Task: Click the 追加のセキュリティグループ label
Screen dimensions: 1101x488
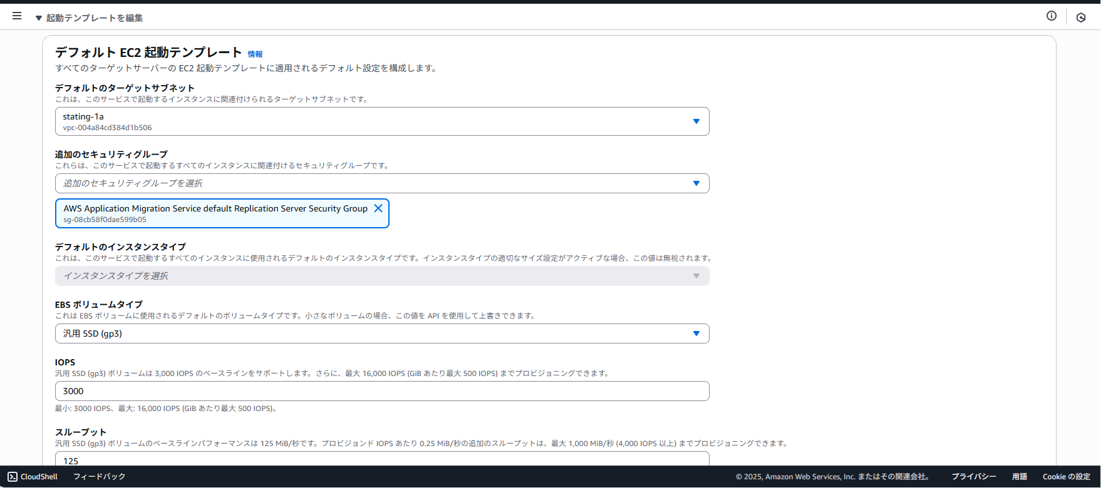Action: 111,155
